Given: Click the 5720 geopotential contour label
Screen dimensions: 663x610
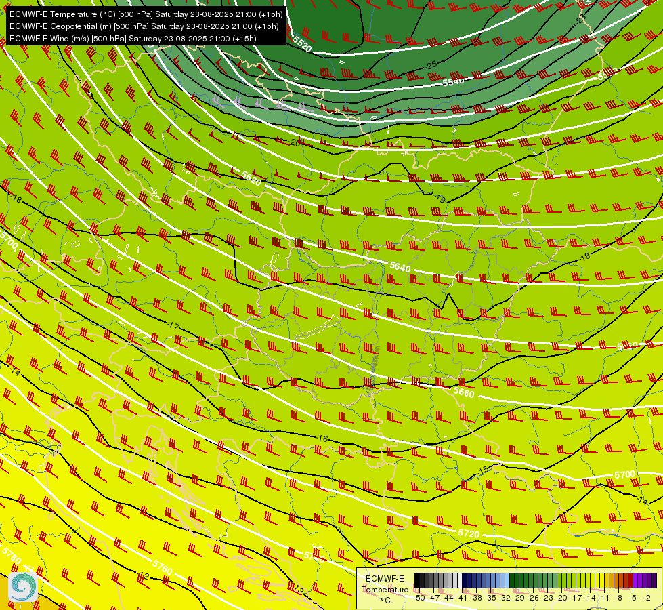Looking at the screenshot, I should point(469,533).
